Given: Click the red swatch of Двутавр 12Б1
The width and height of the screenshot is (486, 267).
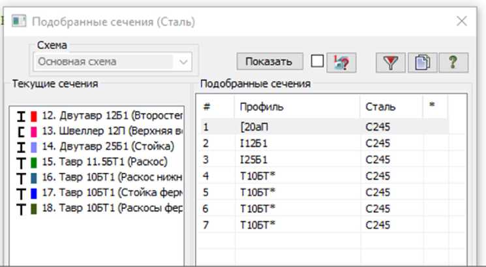Looking at the screenshot, I should pos(33,116).
